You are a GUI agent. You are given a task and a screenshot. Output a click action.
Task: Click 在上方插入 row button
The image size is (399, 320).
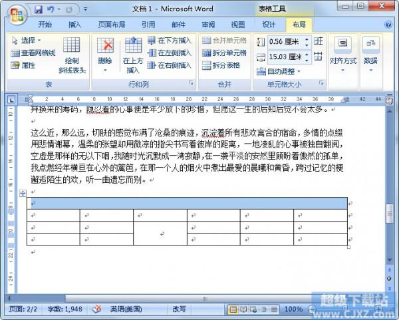coord(133,55)
